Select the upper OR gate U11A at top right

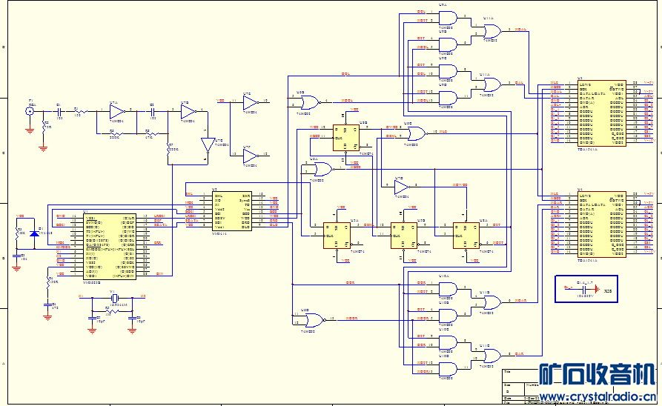492,31
